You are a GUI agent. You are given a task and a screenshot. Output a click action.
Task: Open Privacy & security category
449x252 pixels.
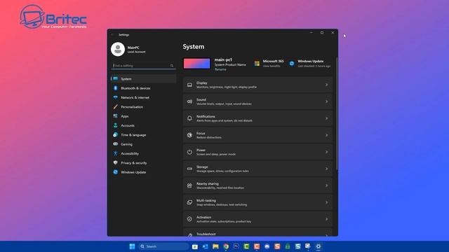(143, 163)
